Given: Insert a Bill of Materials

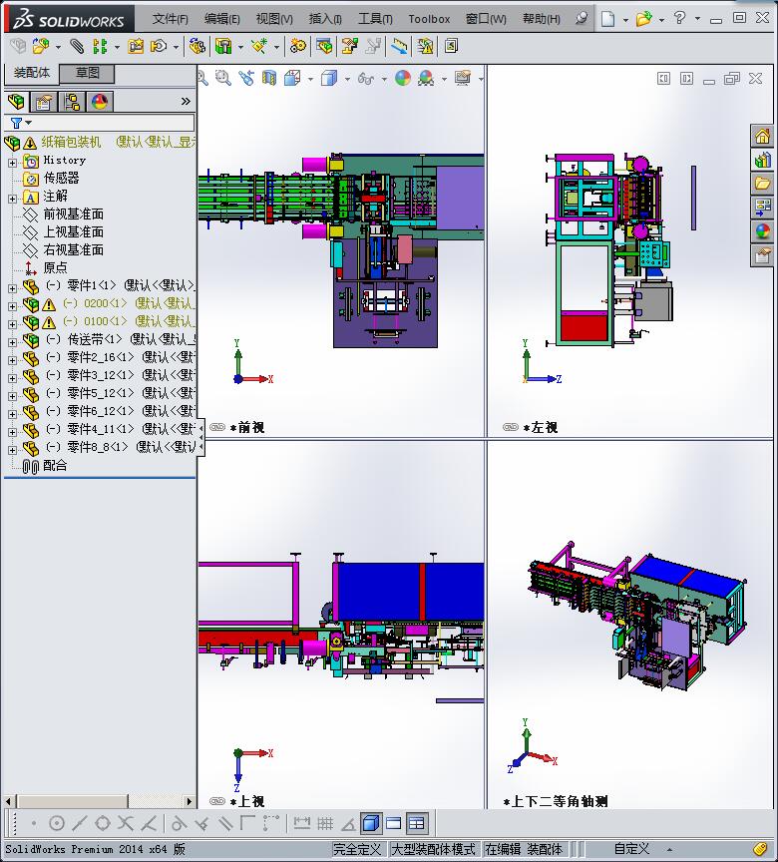Looking at the screenshot, I should (324, 46).
